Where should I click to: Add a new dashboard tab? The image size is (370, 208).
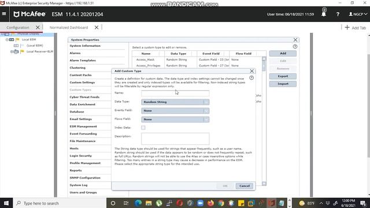[356, 28]
